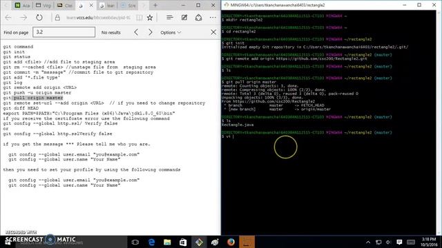This screenshot has width=442, height=248.
Task: Click 'cd rectangle2' line in terminal
Action: [238, 32]
